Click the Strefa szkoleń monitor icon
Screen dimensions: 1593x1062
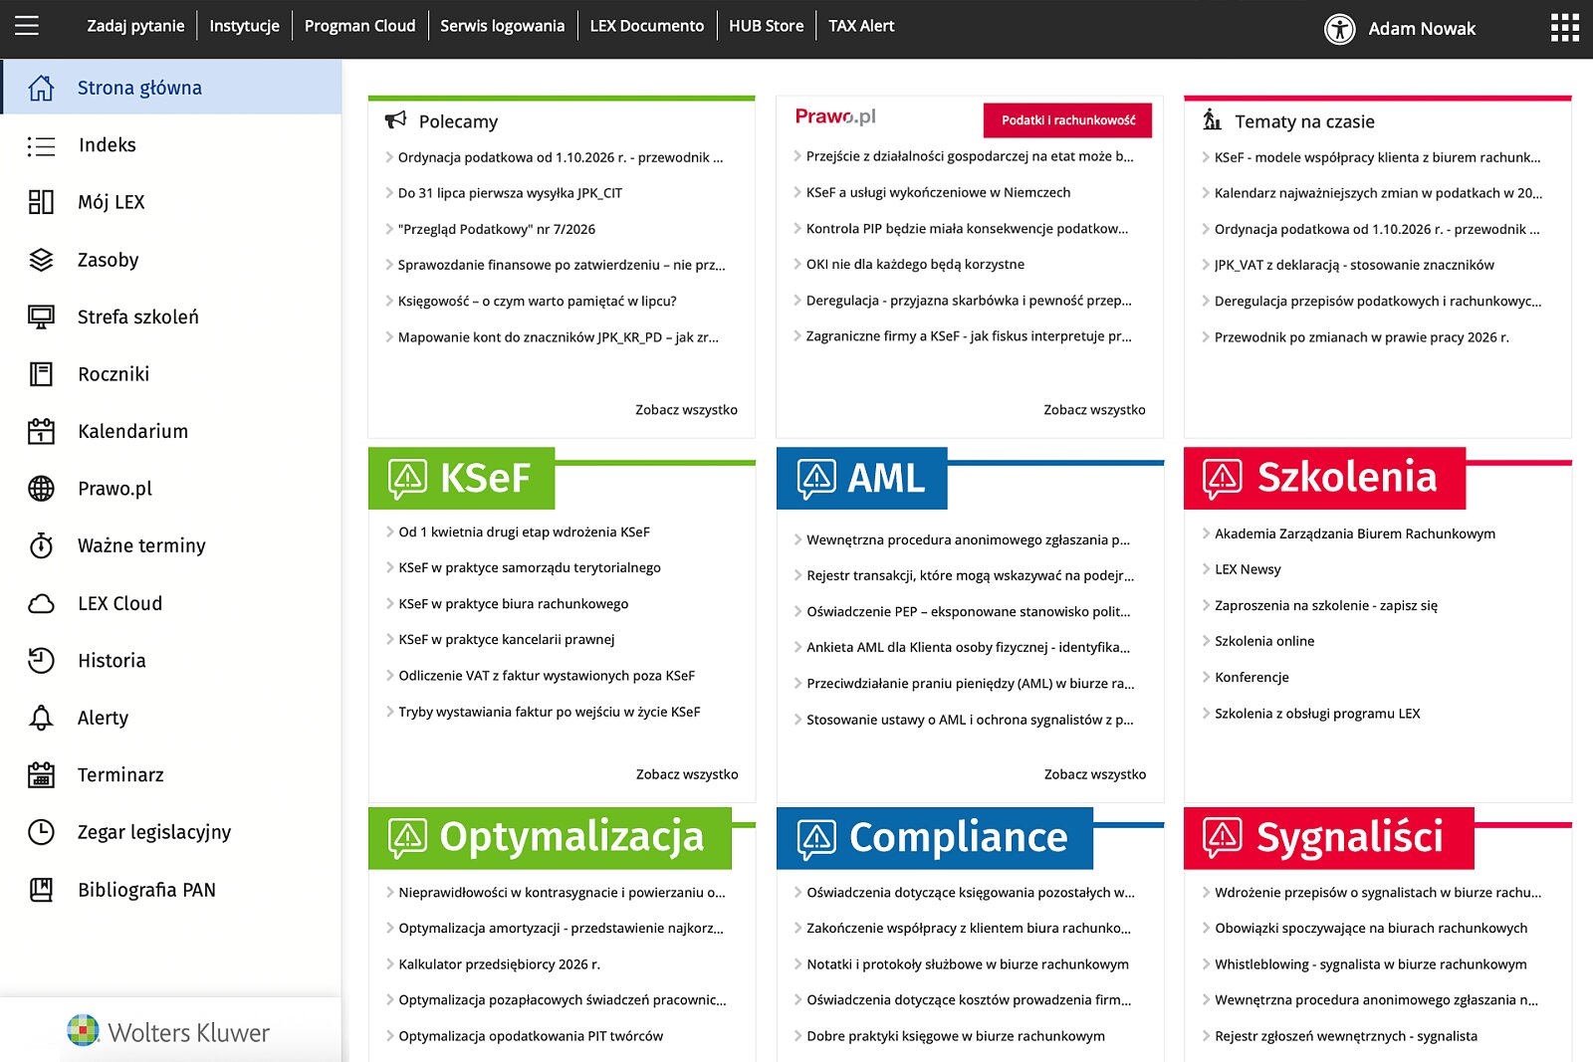tap(41, 318)
